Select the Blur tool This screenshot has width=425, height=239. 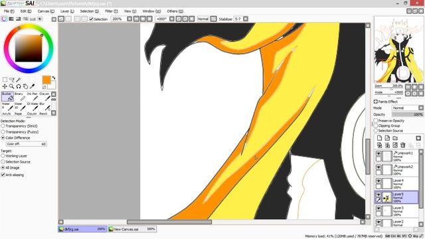coord(44,106)
